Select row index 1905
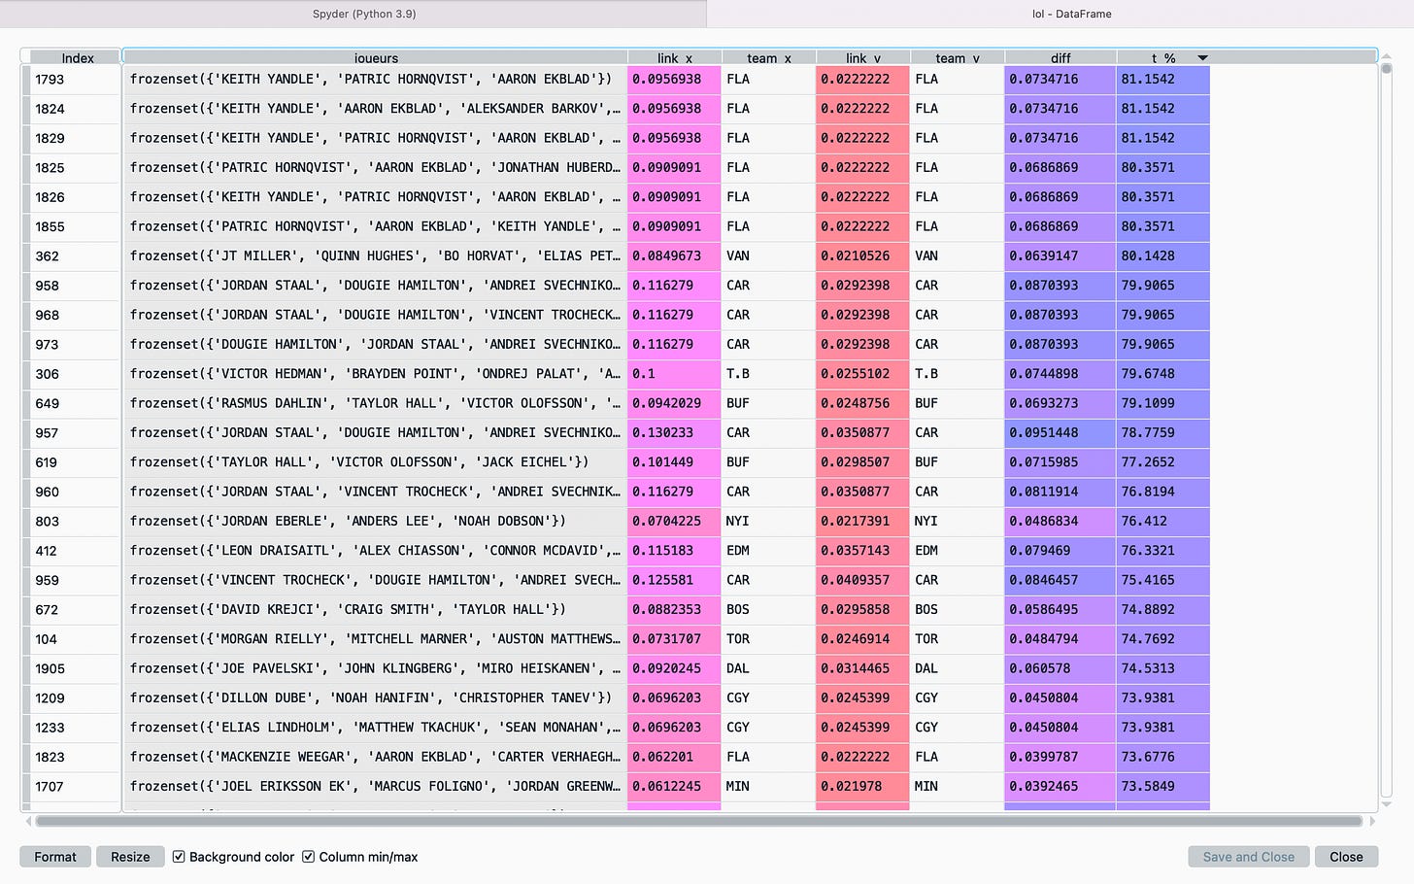The height and width of the screenshot is (884, 1414). coord(74,668)
